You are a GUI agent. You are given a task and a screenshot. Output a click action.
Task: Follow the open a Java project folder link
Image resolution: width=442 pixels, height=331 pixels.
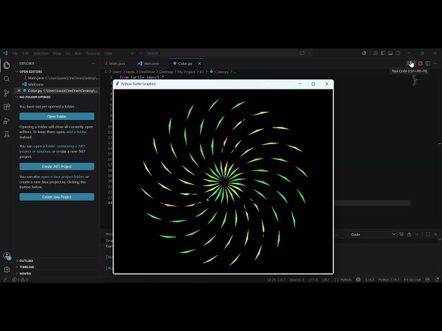(62, 177)
